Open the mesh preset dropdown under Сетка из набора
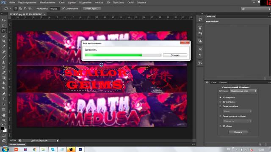Image resolution: width=271 pixels, height=152 pixels. pyautogui.click(x=237, y=111)
